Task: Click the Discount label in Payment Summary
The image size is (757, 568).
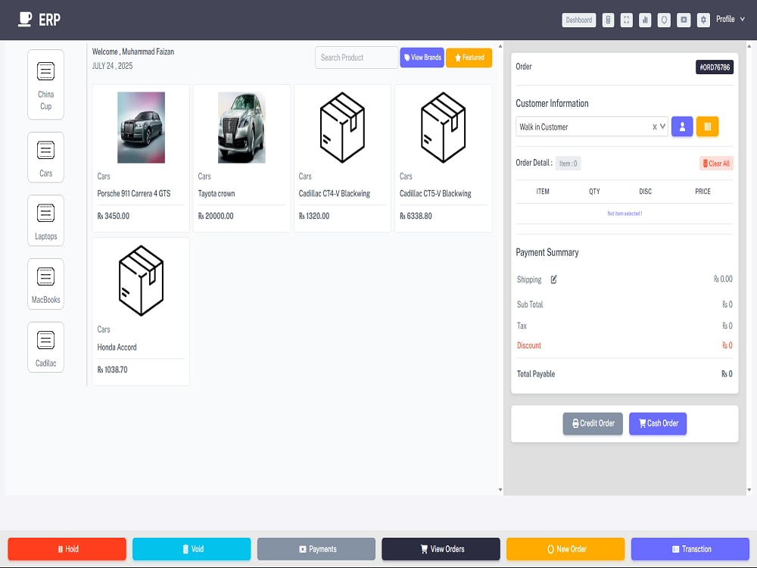Action: [x=529, y=345]
